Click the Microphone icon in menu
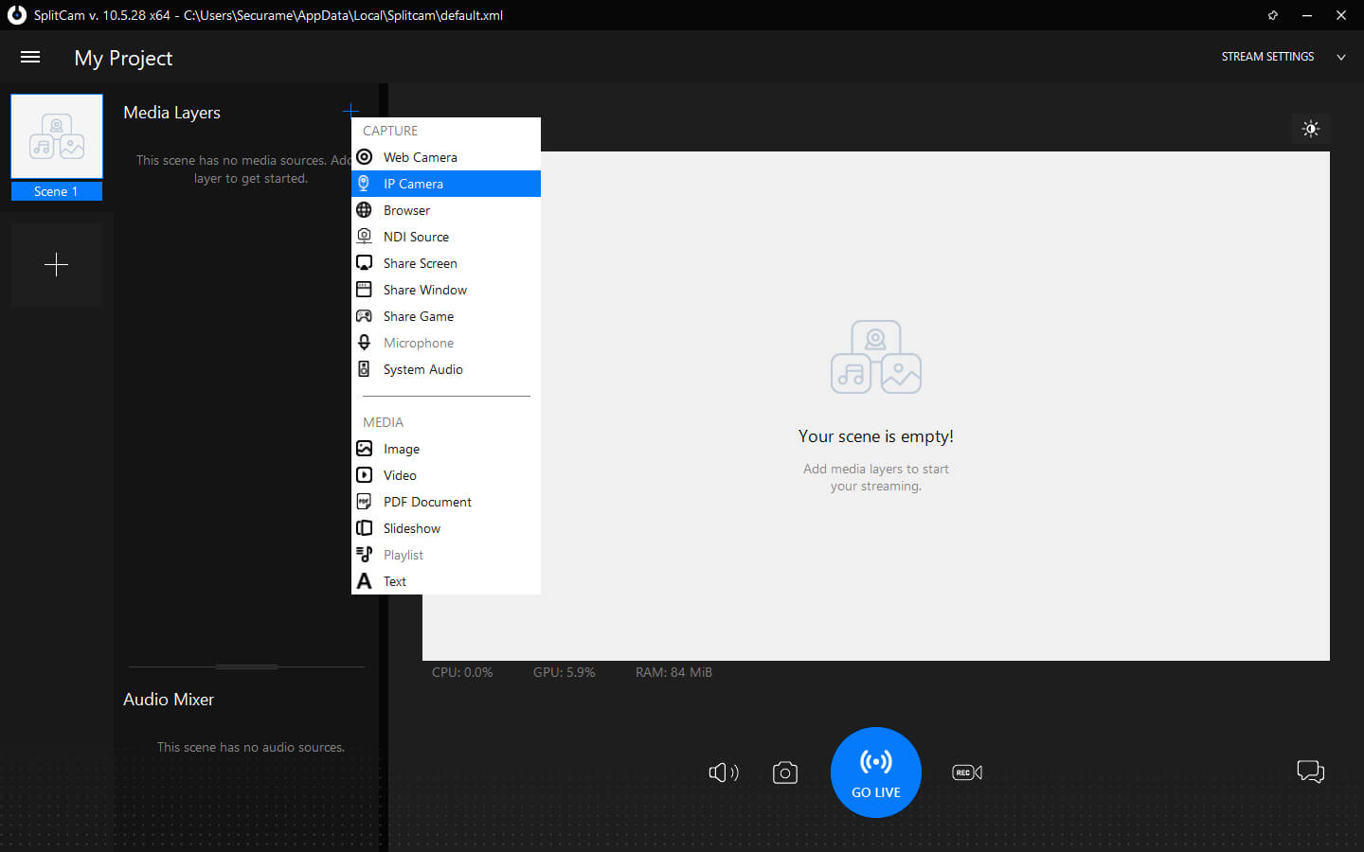1364x852 pixels. click(x=364, y=343)
